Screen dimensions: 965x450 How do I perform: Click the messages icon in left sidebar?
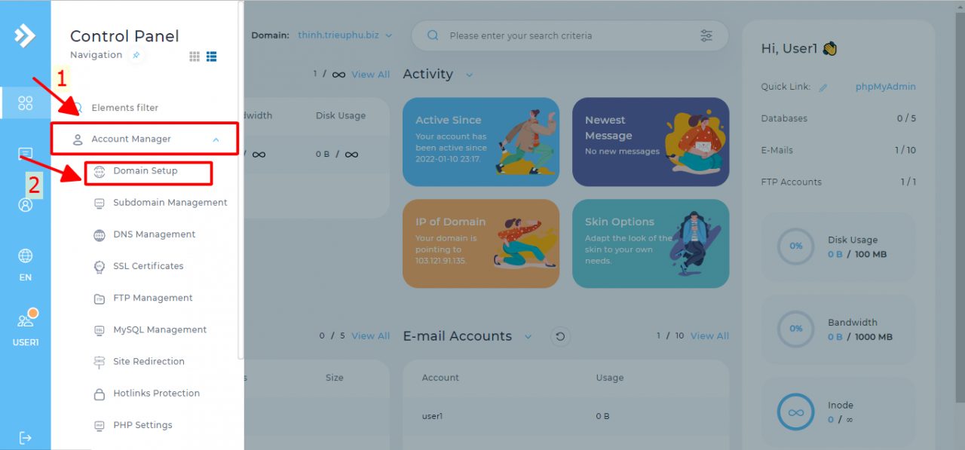click(25, 154)
